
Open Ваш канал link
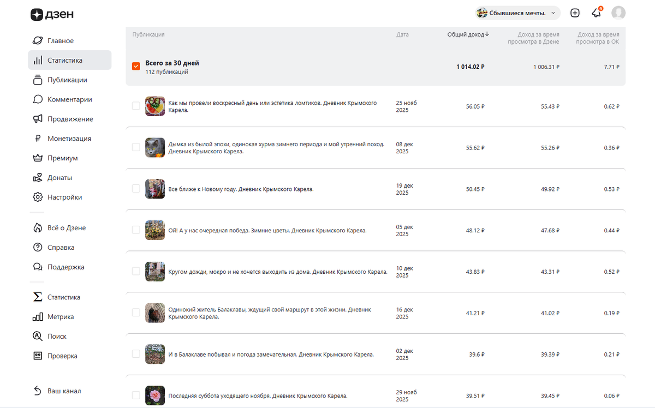(64, 391)
